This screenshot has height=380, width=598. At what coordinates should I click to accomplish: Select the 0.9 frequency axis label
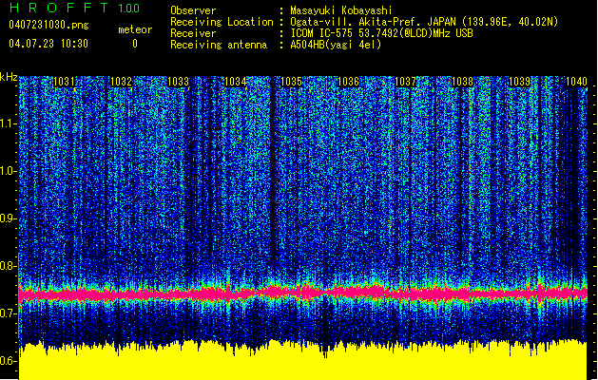coord(9,218)
